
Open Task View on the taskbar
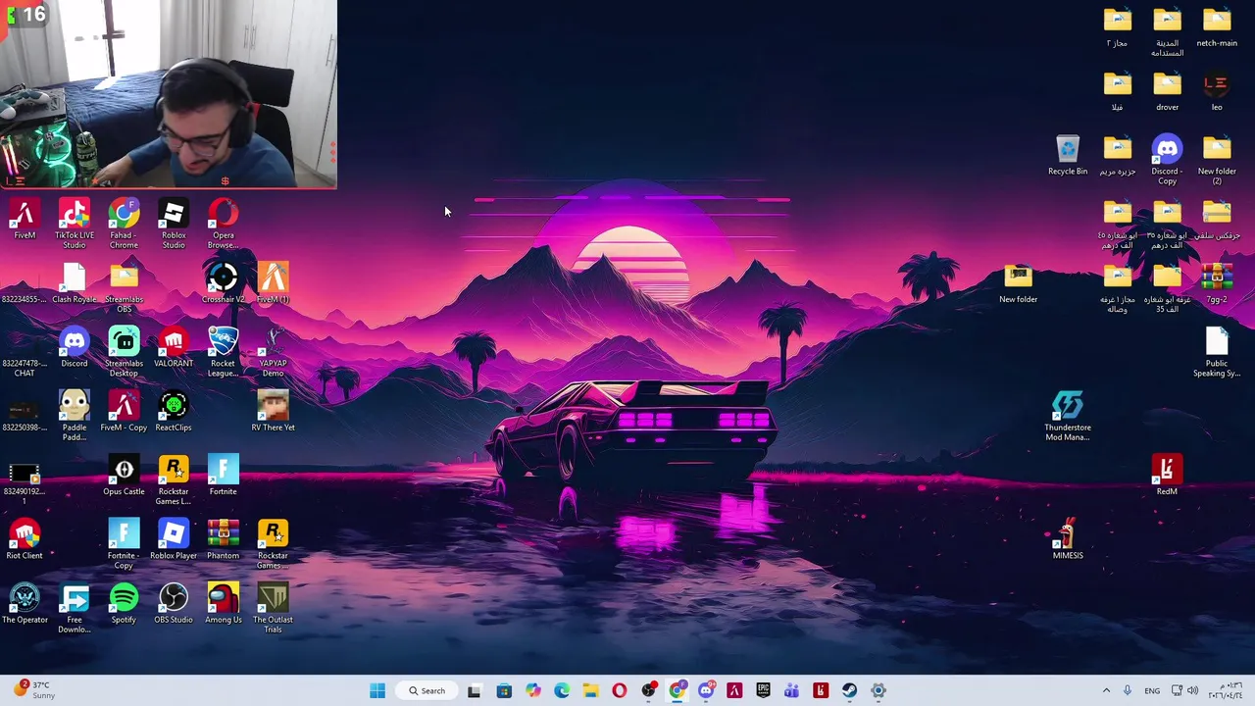pos(475,690)
